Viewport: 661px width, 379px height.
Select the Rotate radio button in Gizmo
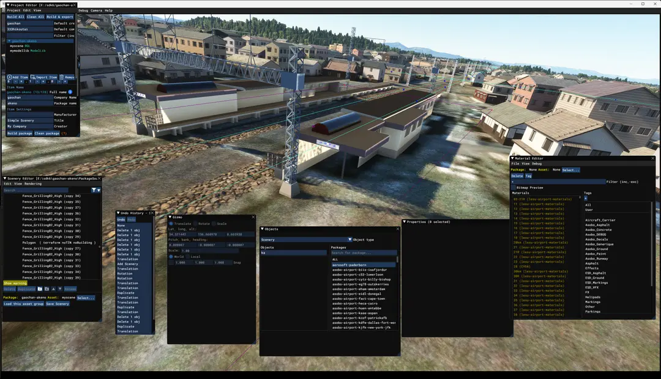tap(195, 224)
